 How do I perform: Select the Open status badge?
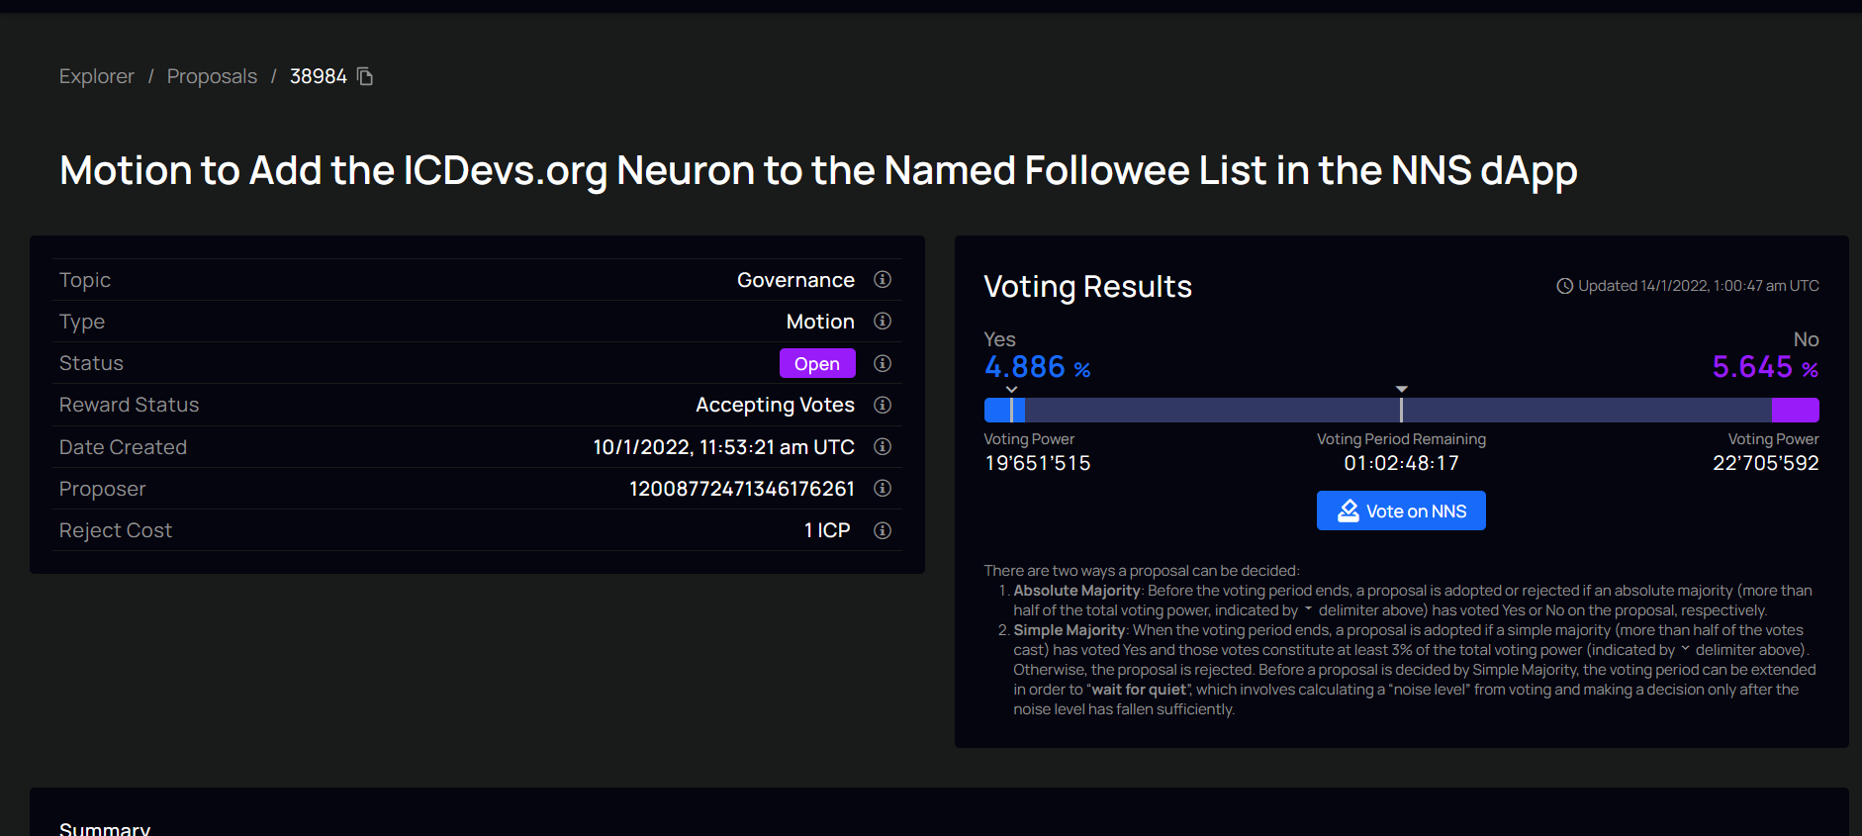(817, 363)
